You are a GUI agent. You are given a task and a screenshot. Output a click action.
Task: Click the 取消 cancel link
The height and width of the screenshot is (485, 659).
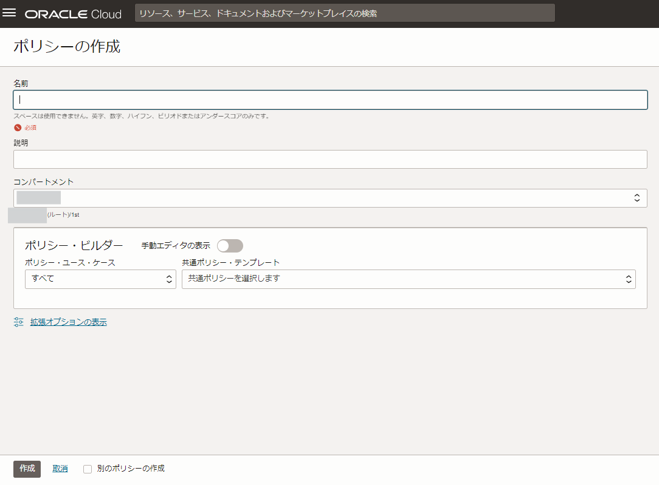60,469
